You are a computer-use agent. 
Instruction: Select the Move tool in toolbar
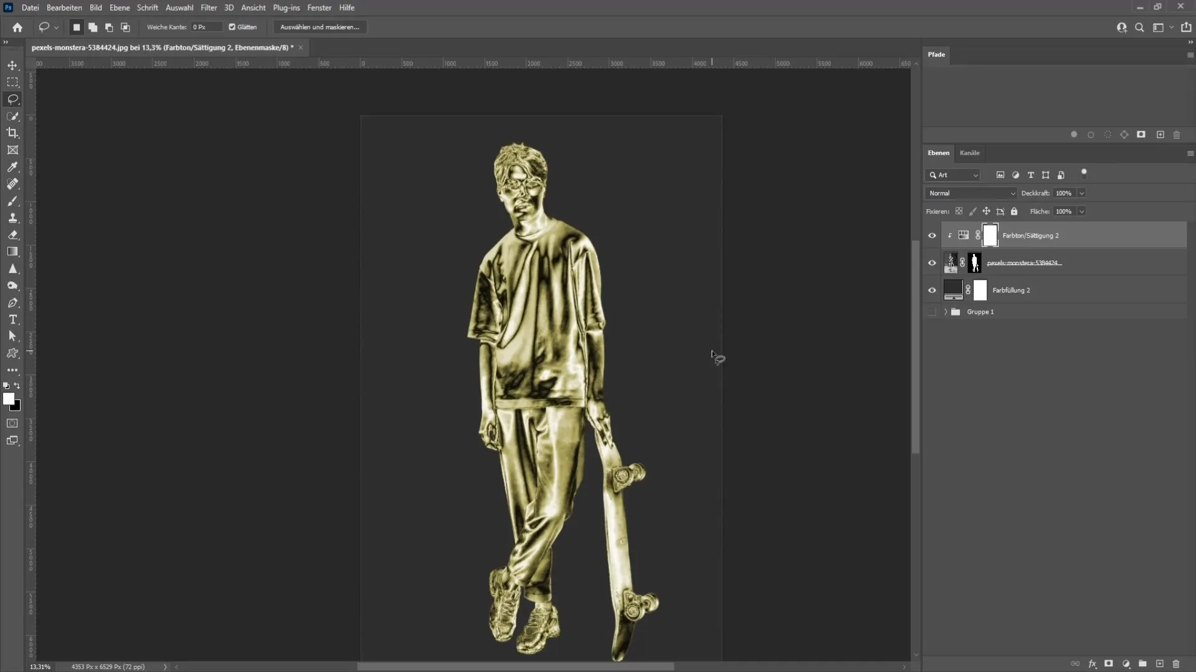[12, 65]
